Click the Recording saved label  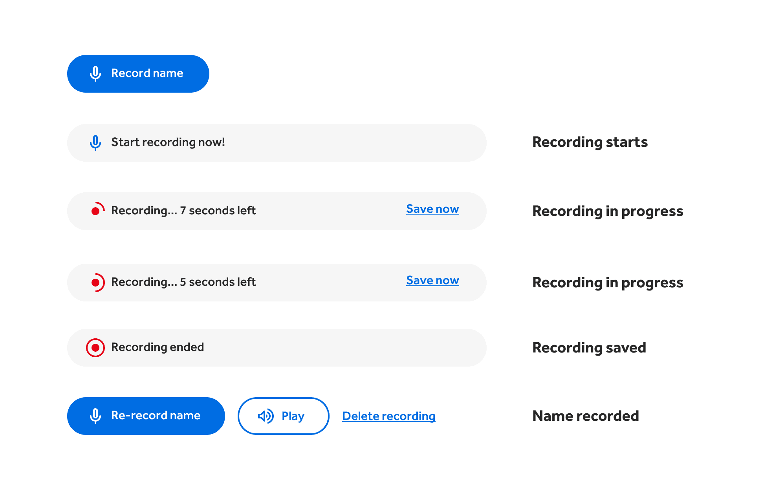pos(589,348)
